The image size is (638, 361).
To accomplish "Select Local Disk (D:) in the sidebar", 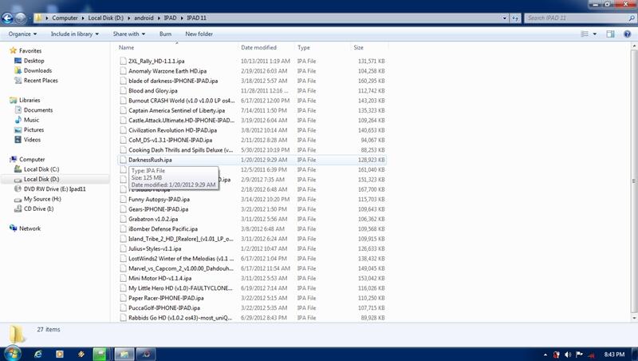I will coord(41,179).
